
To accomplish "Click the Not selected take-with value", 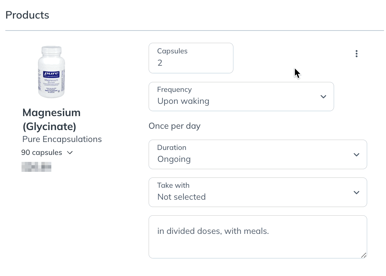I will pos(181,197).
